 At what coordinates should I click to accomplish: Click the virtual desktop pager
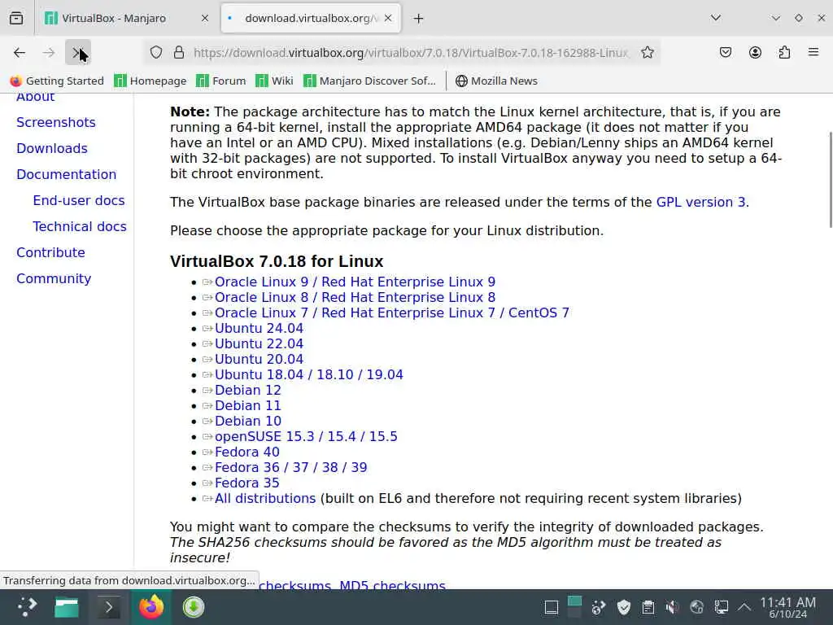point(574,607)
